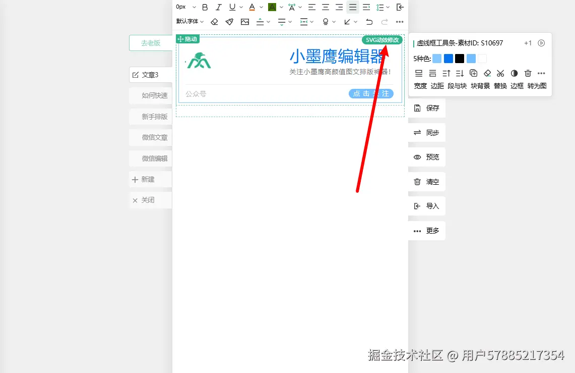Click the move-block-up icon in the tool panel
The width and height of the screenshot is (575, 373).
point(446,73)
